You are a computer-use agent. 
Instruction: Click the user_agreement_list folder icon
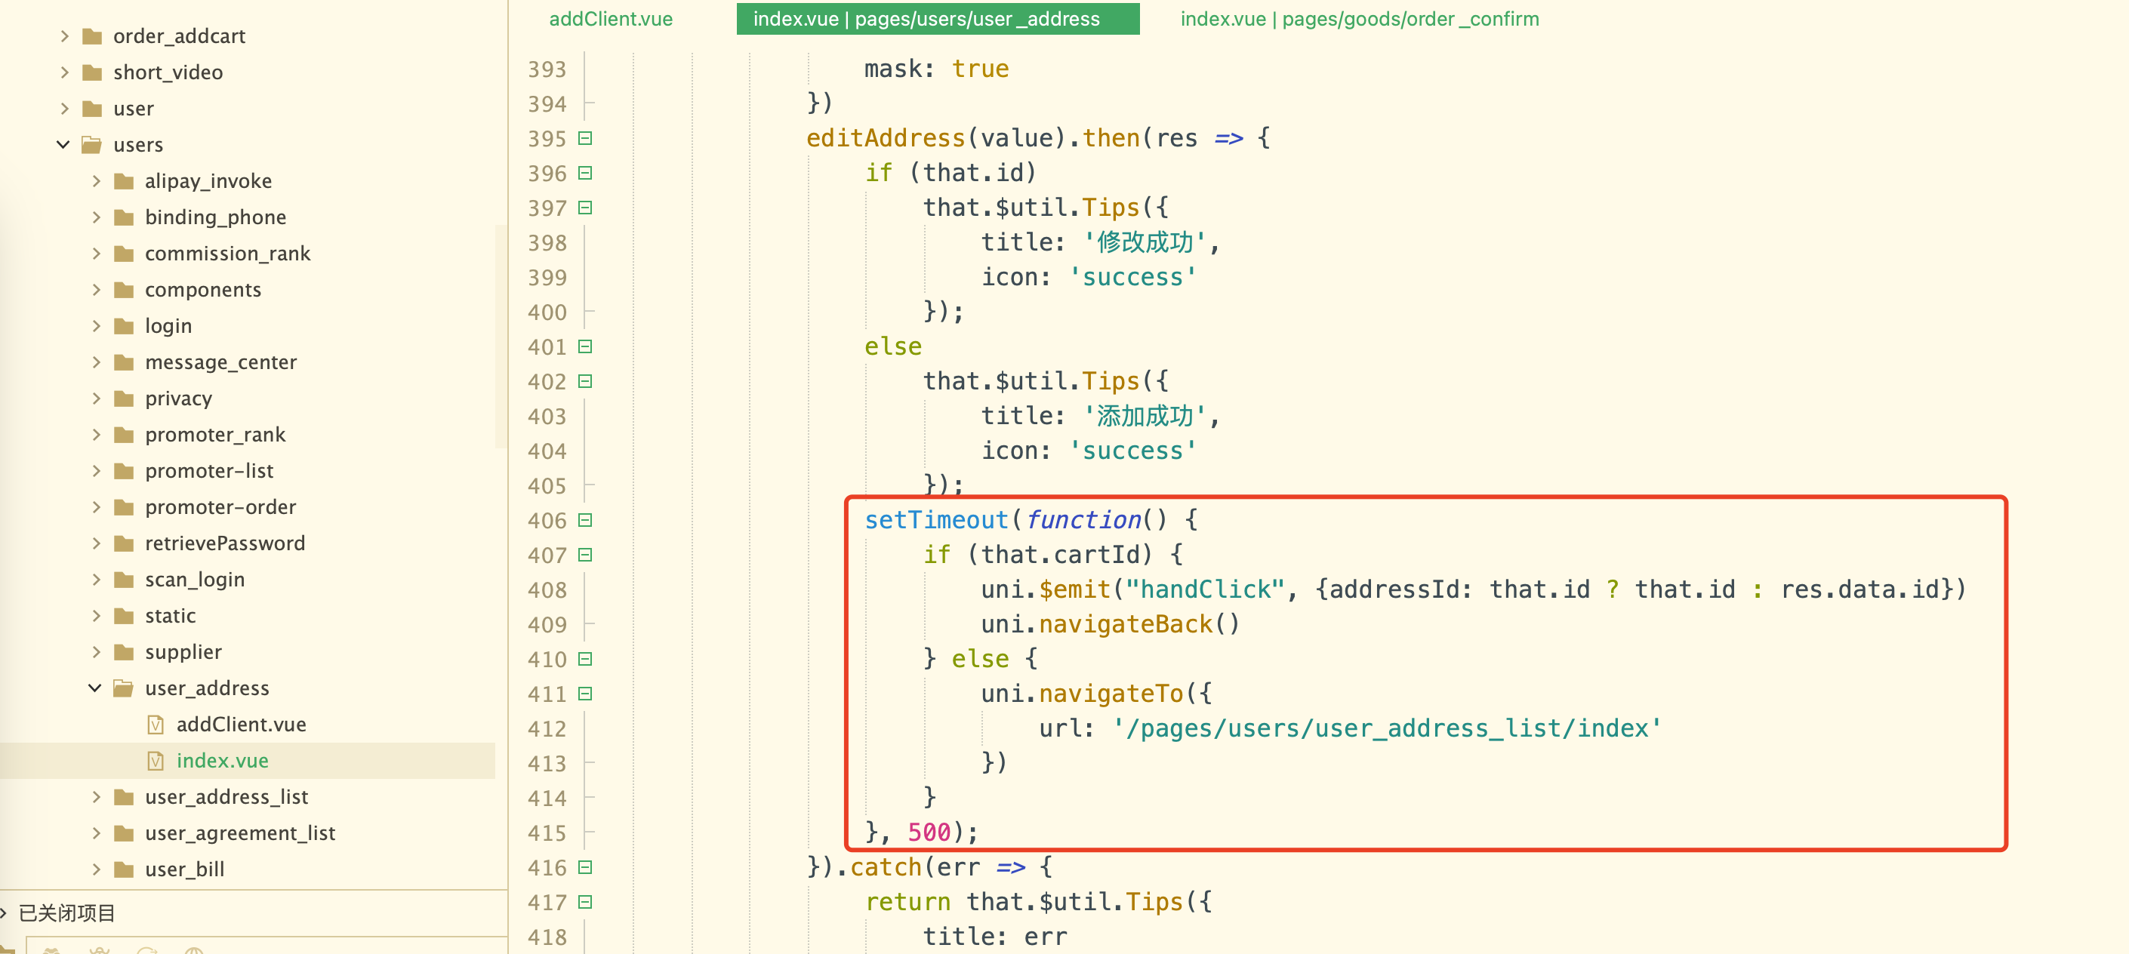pyautogui.click(x=124, y=833)
